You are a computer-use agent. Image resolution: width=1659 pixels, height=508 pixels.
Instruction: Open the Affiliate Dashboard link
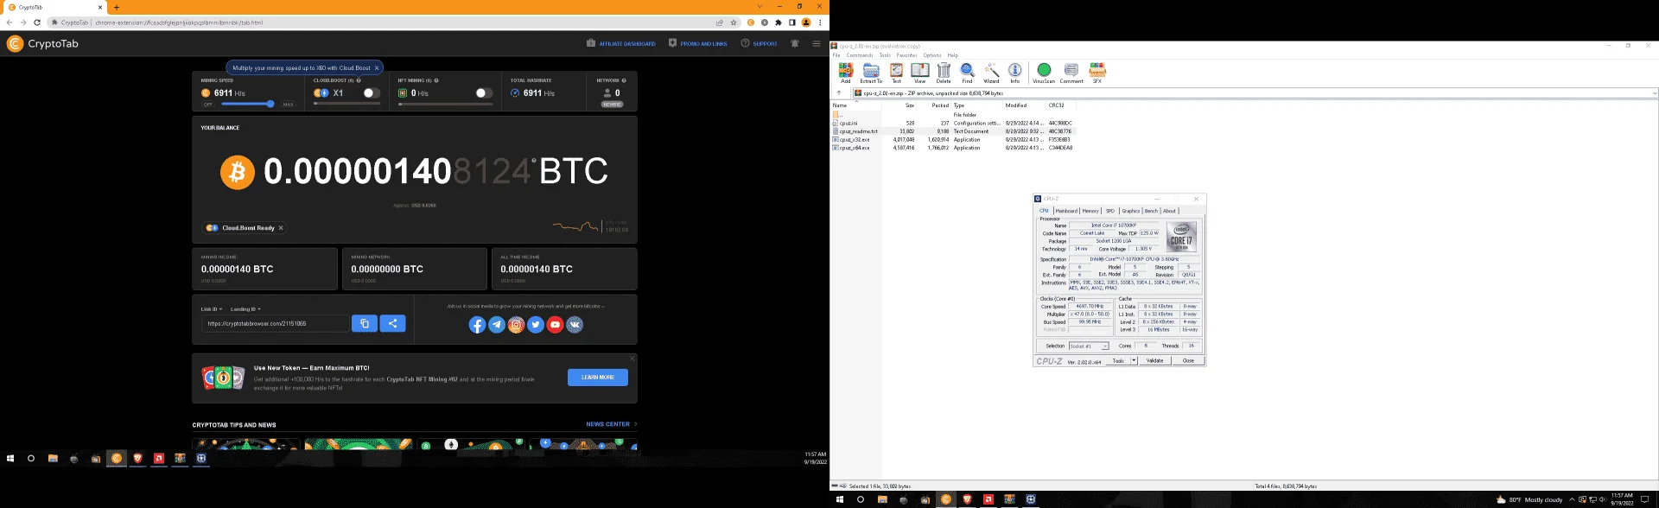click(621, 43)
